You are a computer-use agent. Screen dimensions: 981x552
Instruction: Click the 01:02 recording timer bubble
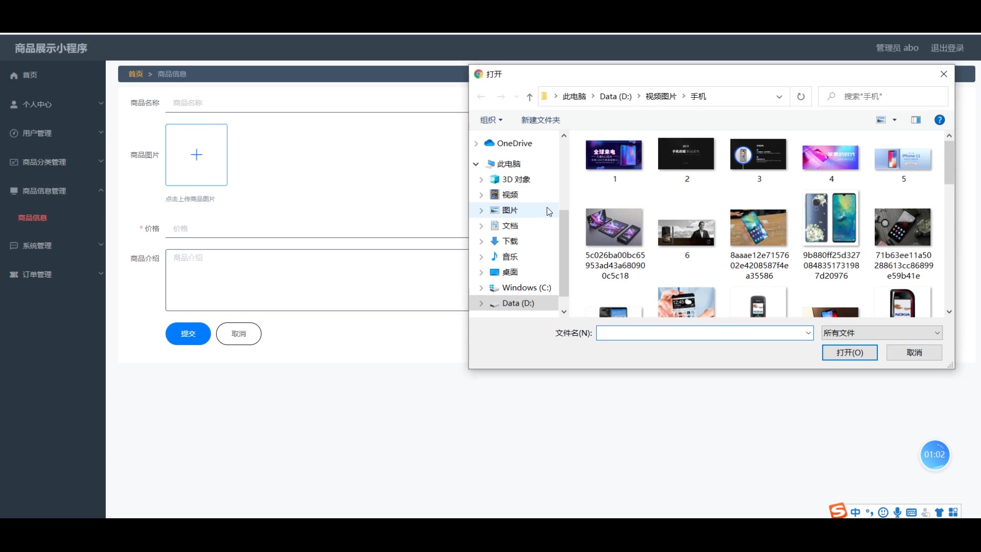935,455
